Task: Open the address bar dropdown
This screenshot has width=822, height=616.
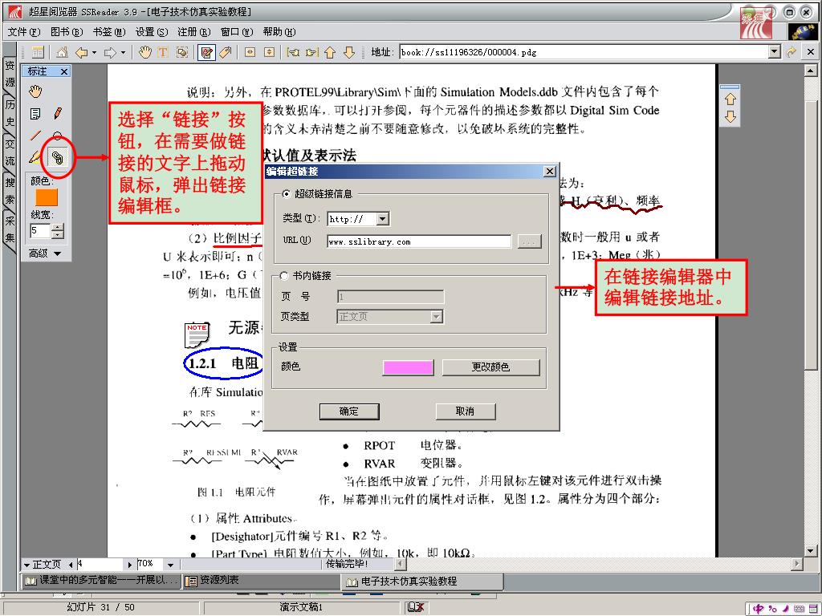Action: click(x=775, y=52)
